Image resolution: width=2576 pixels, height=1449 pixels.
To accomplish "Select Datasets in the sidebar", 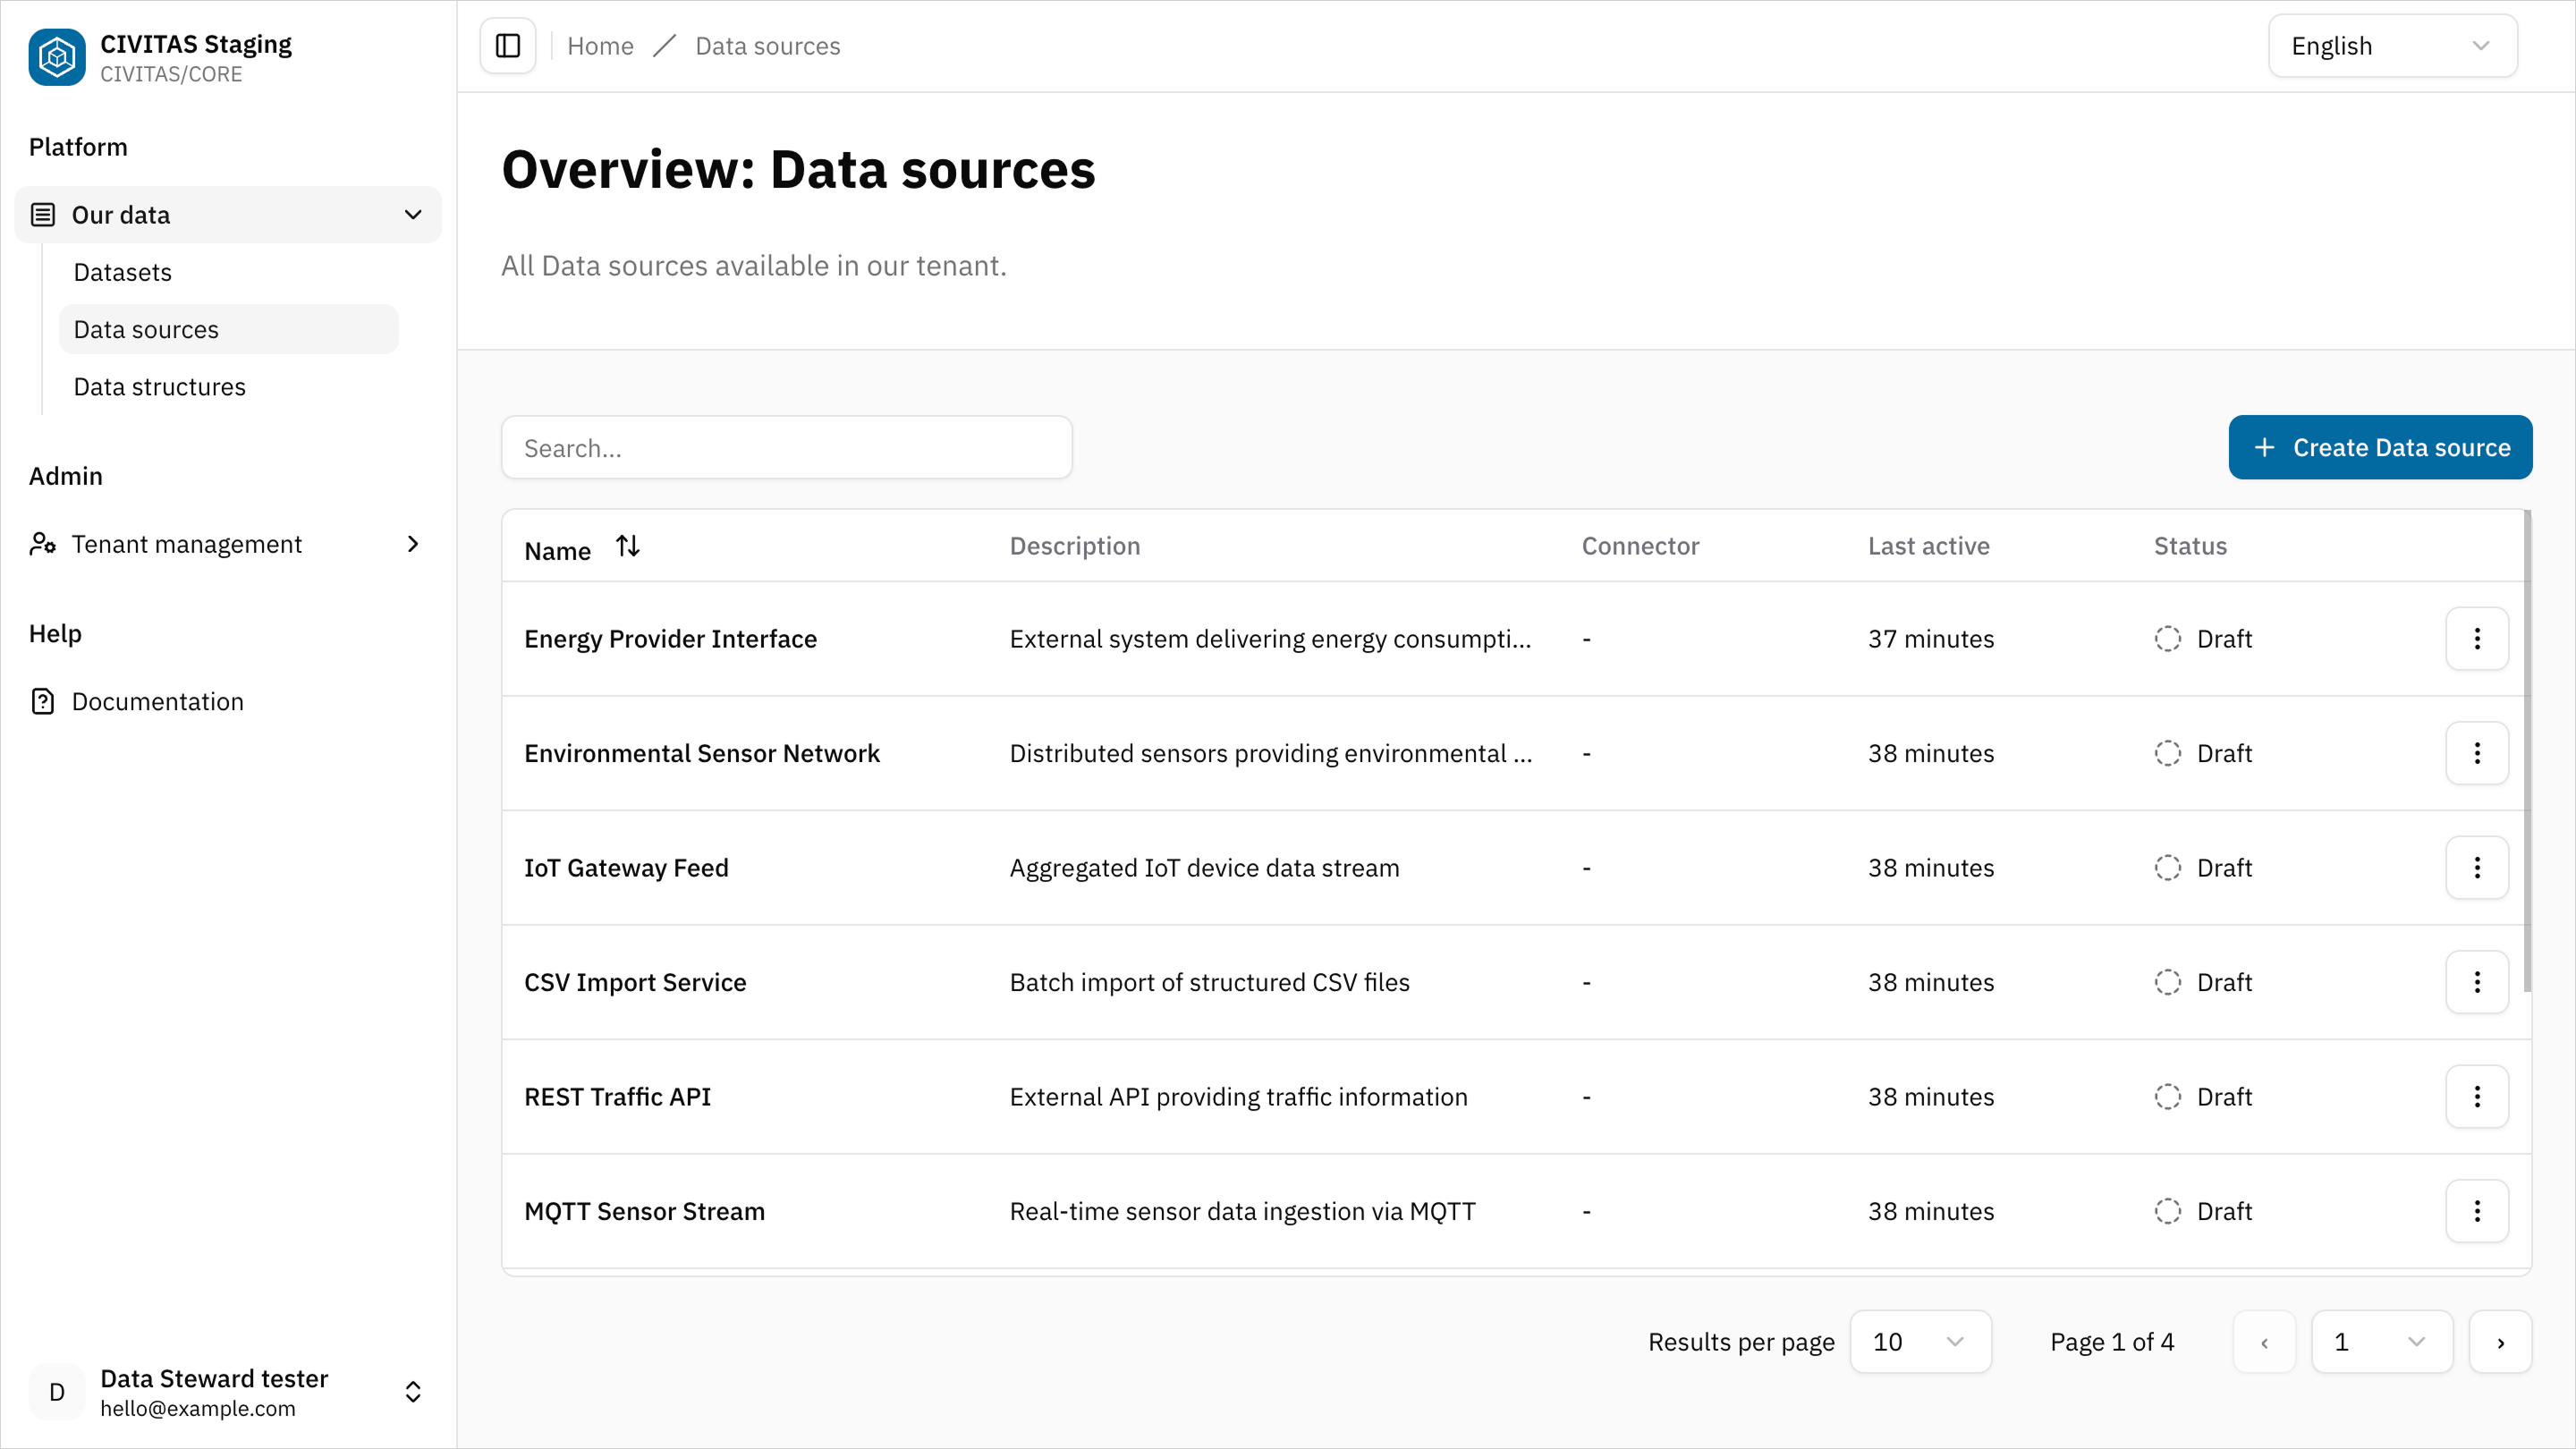I will coord(122,271).
